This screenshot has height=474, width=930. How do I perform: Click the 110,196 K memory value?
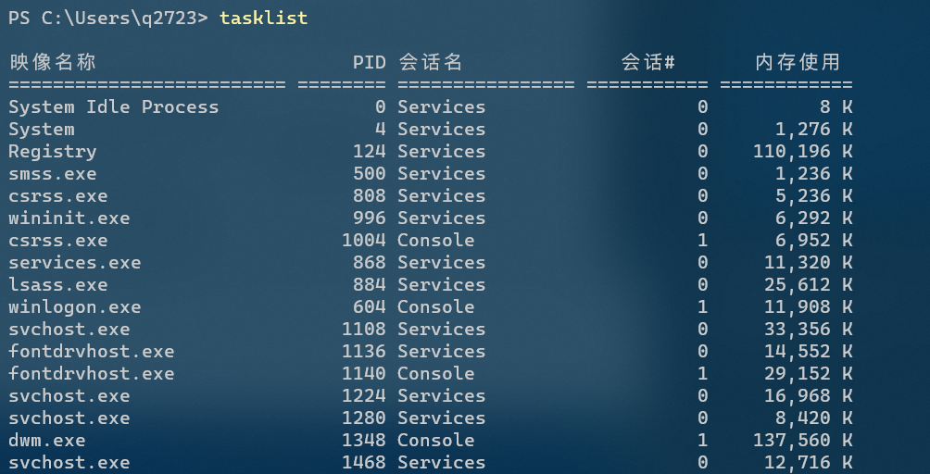pyautogui.click(x=802, y=152)
